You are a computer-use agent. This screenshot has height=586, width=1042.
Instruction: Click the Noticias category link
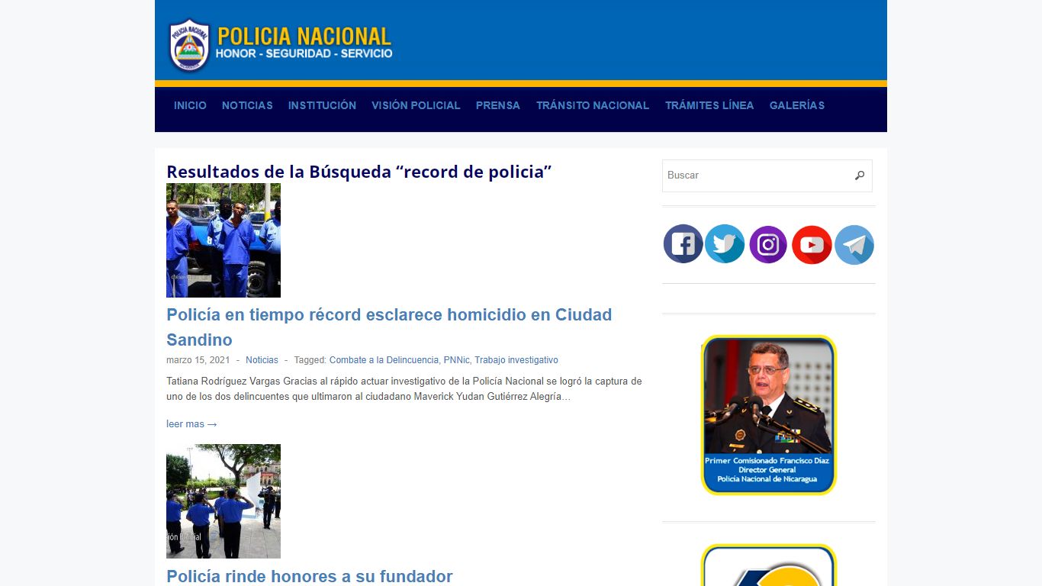click(262, 360)
